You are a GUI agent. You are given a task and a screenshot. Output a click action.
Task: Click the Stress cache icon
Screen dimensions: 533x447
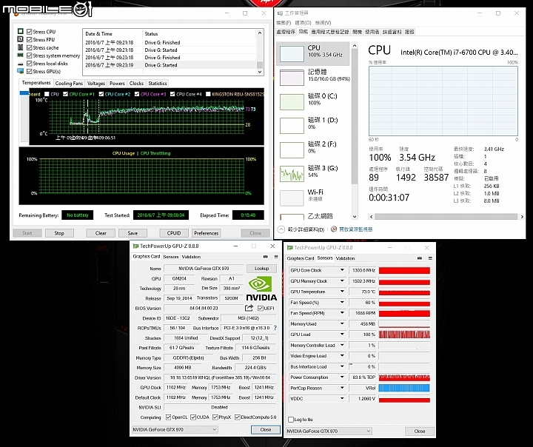[x=21, y=47]
